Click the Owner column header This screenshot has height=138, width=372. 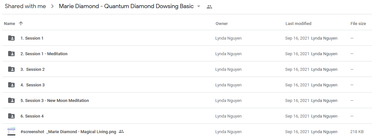[221, 24]
